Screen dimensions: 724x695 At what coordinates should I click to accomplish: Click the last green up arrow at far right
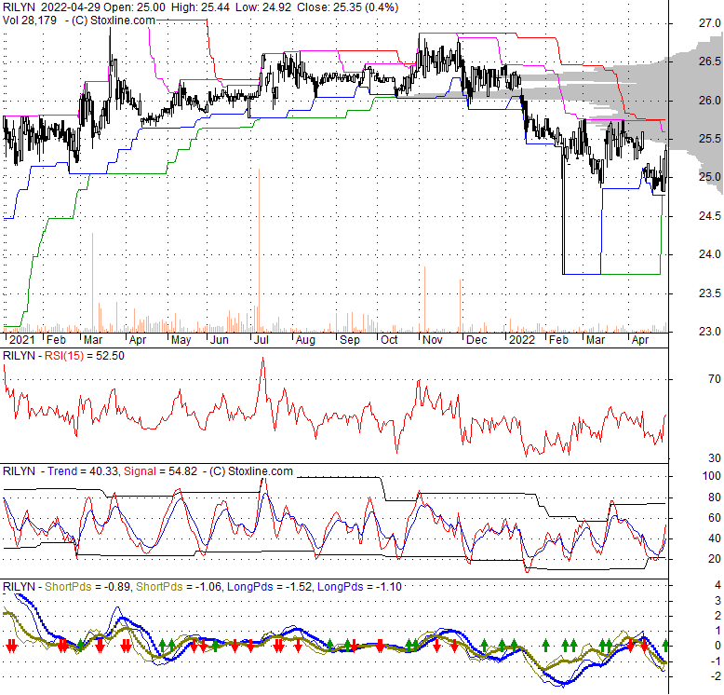[665, 645]
